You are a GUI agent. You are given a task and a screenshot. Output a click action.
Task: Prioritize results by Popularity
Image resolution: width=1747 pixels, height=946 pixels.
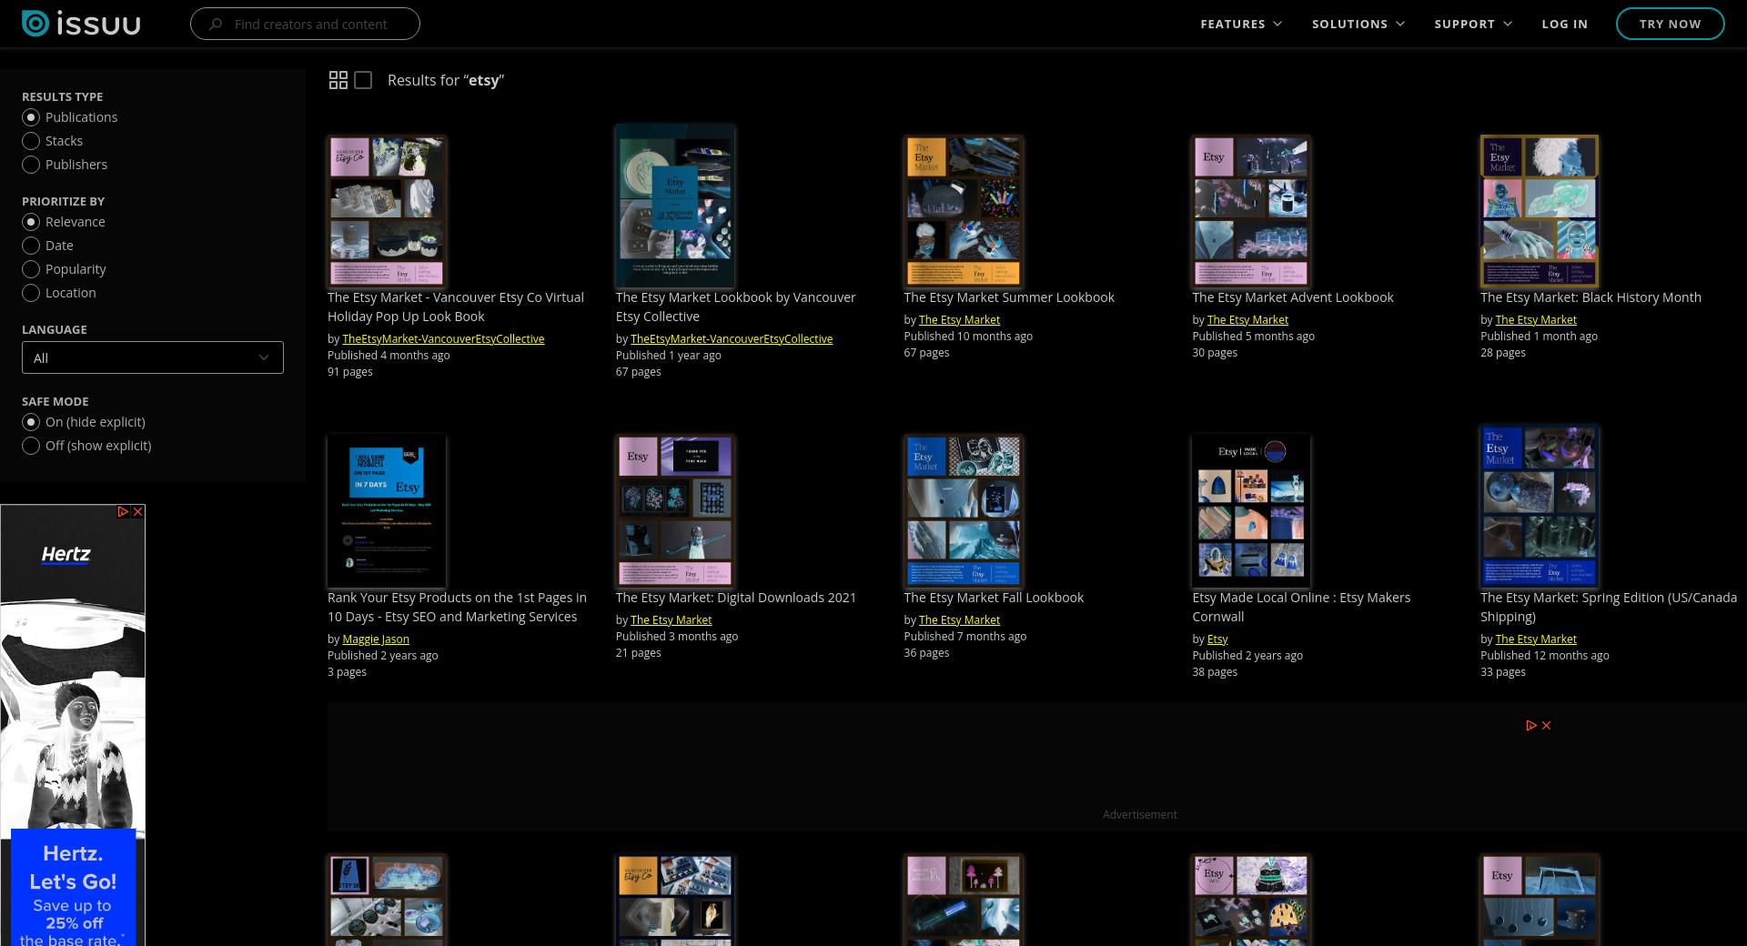64,269
